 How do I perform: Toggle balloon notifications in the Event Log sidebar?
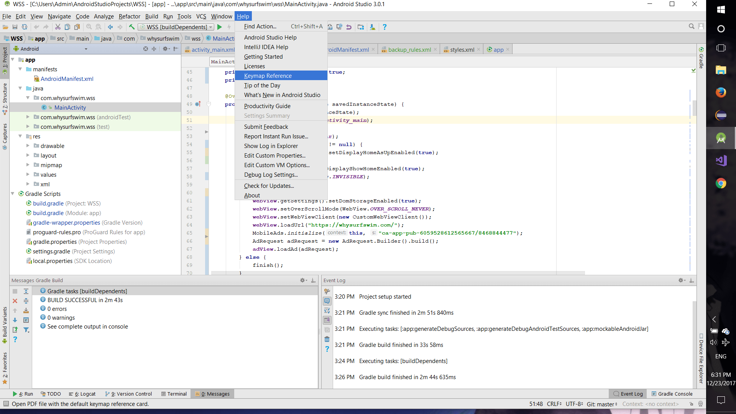pyautogui.click(x=327, y=301)
